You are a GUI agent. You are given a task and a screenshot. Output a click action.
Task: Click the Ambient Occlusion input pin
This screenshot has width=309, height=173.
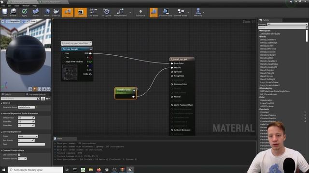click(172, 130)
